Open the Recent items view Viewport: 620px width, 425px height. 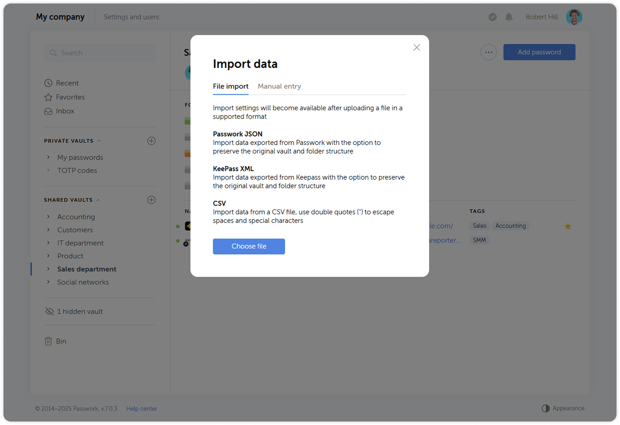point(67,83)
